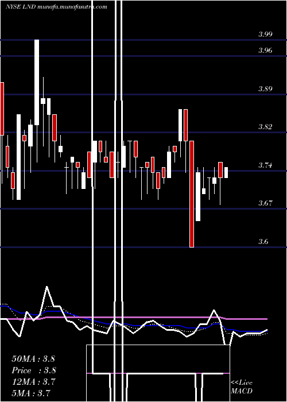This screenshot has width=287, height=402.
Task: Click the tall white candle reaching 3.99
Action: click(37, 82)
